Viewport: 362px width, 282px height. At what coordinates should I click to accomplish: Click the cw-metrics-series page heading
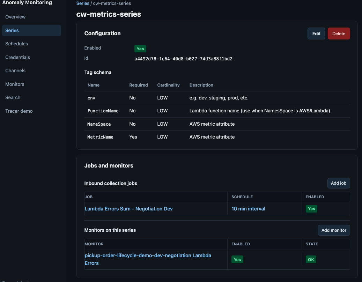coord(109,14)
